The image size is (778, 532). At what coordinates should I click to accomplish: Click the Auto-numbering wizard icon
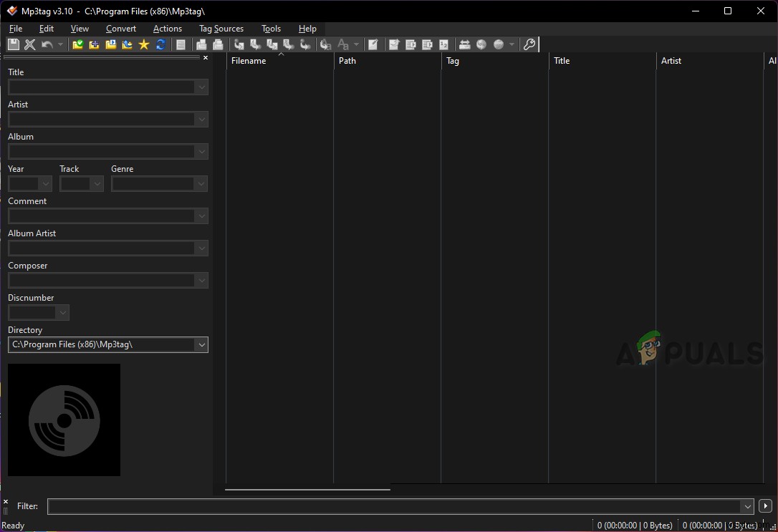pyautogui.click(x=443, y=44)
